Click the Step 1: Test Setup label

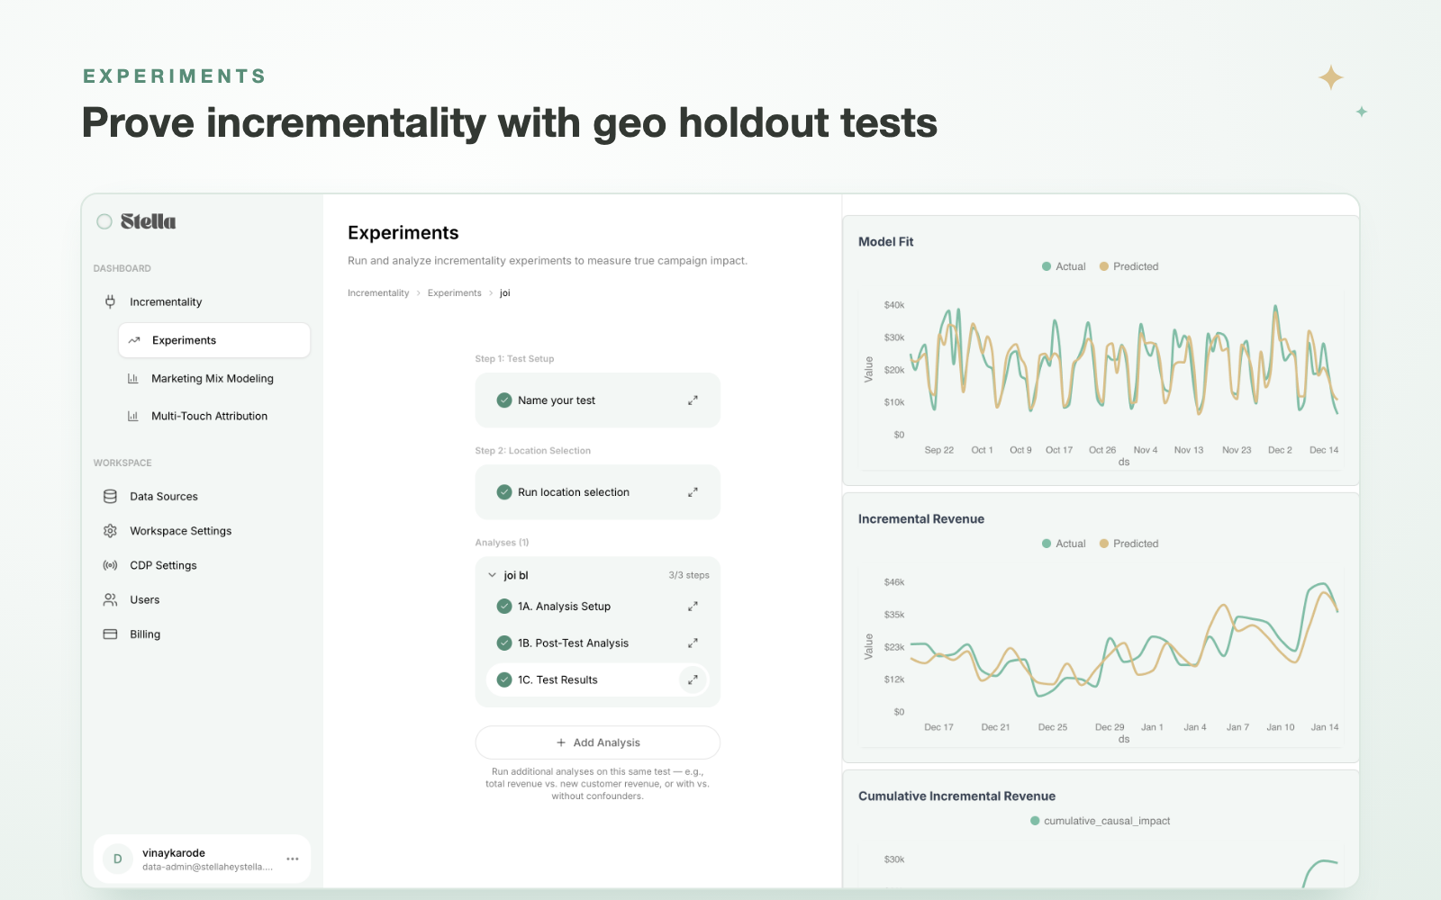[x=514, y=359]
